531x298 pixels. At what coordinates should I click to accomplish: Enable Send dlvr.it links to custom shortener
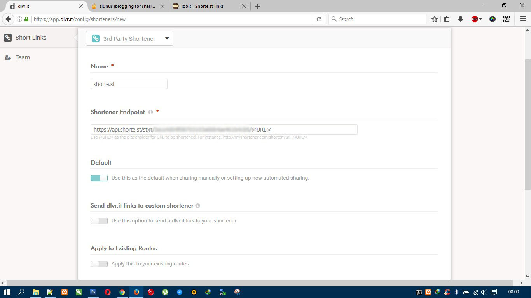pyautogui.click(x=99, y=221)
